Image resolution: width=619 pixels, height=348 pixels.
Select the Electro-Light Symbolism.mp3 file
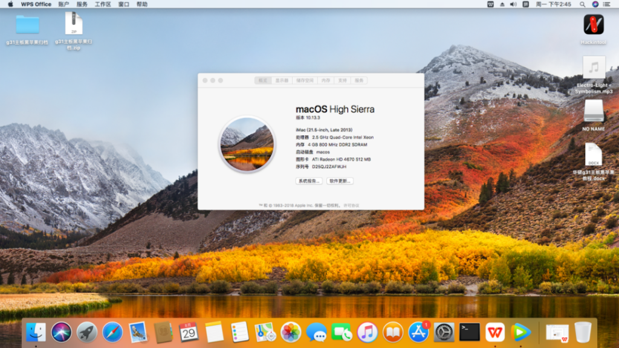[x=594, y=68]
